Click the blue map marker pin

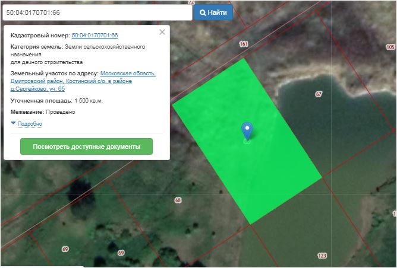click(247, 130)
